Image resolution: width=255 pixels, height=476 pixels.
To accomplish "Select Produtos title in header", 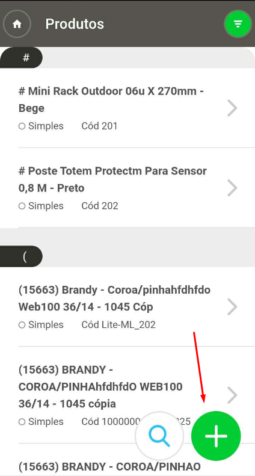I will [75, 24].
